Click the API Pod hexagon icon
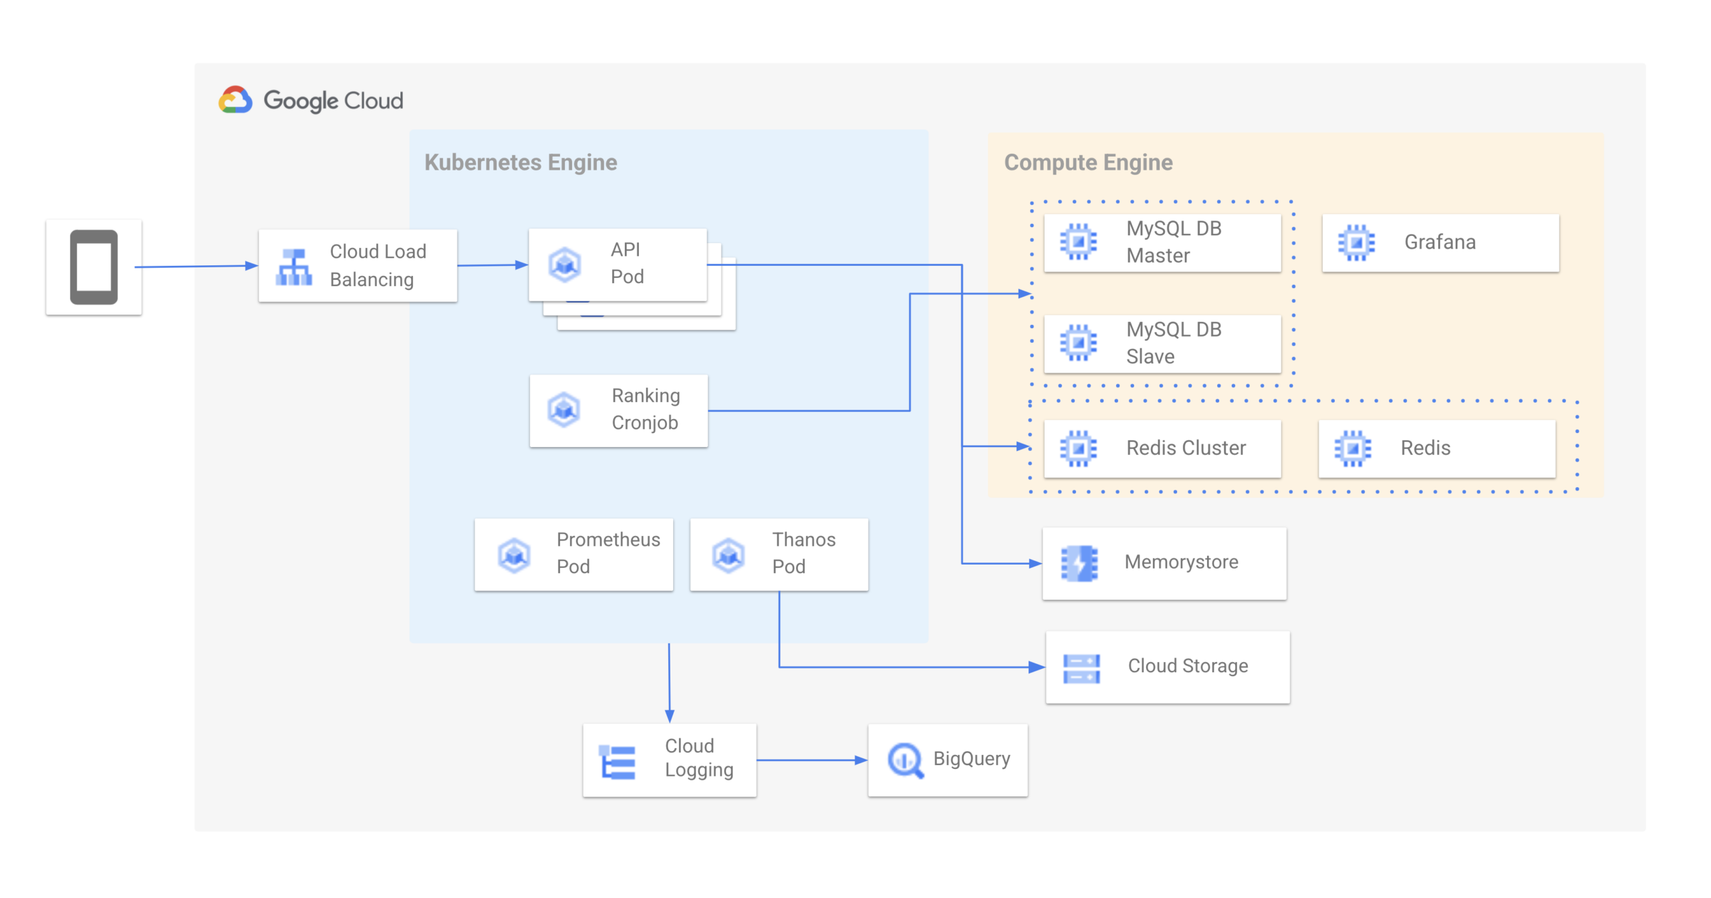1711x898 pixels. pos(564,265)
